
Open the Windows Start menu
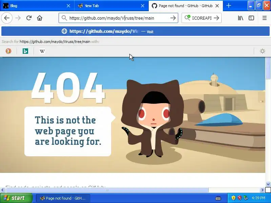click(16, 198)
